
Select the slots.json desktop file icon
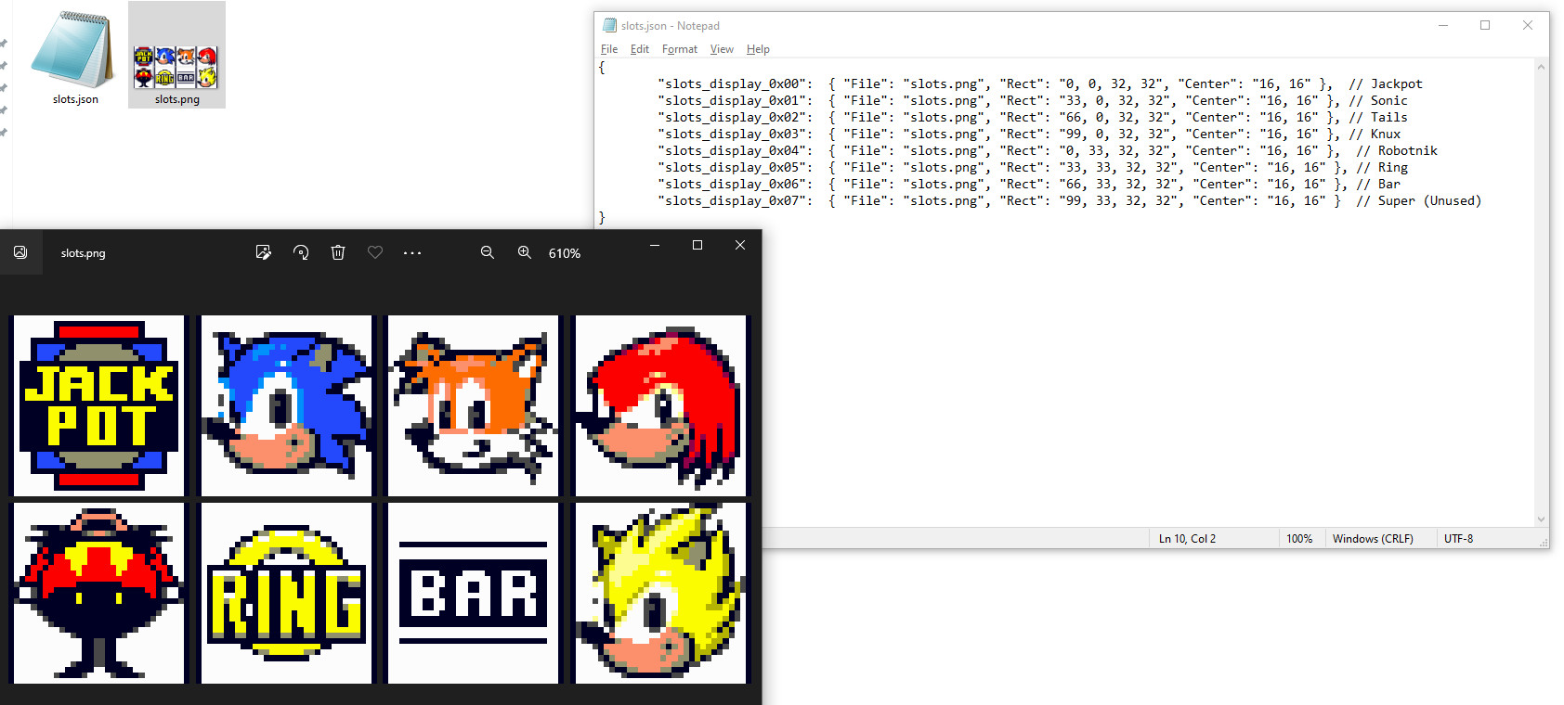74,56
